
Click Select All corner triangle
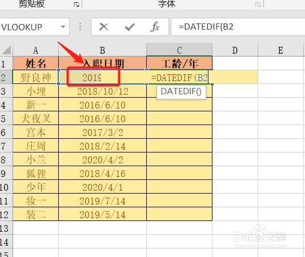[x=6, y=50]
